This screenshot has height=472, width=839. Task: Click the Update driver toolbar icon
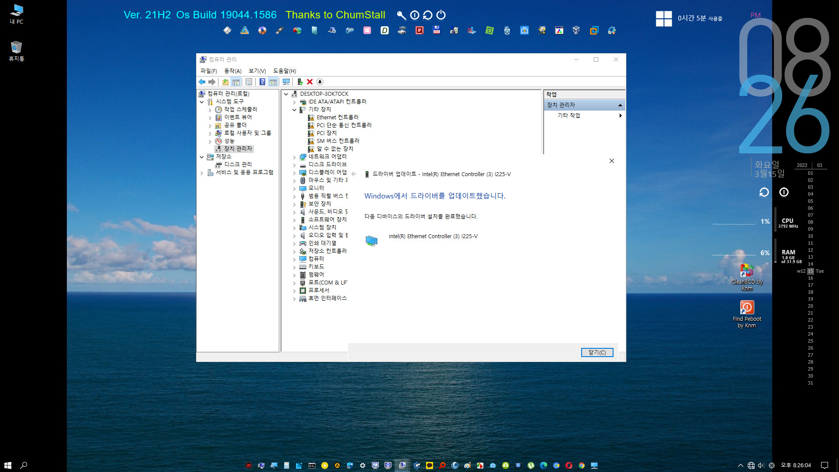click(x=300, y=82)
